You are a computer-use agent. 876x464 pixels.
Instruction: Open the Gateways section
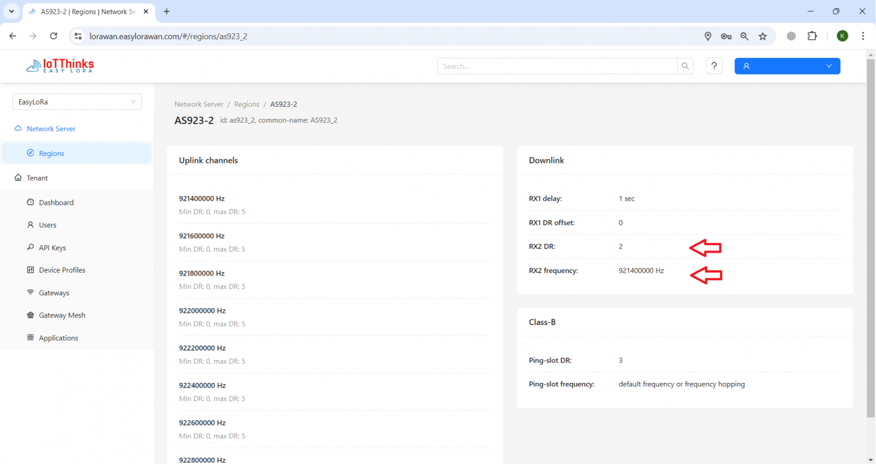pyautogui.click(x=54, y=292)
